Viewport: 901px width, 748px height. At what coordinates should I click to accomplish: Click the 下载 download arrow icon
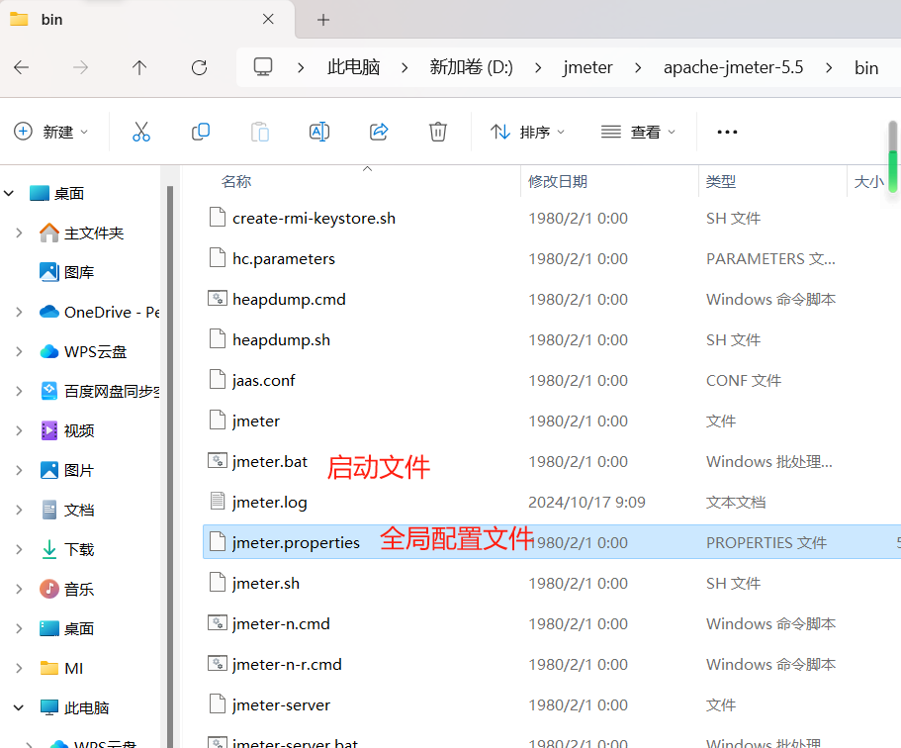49,549
